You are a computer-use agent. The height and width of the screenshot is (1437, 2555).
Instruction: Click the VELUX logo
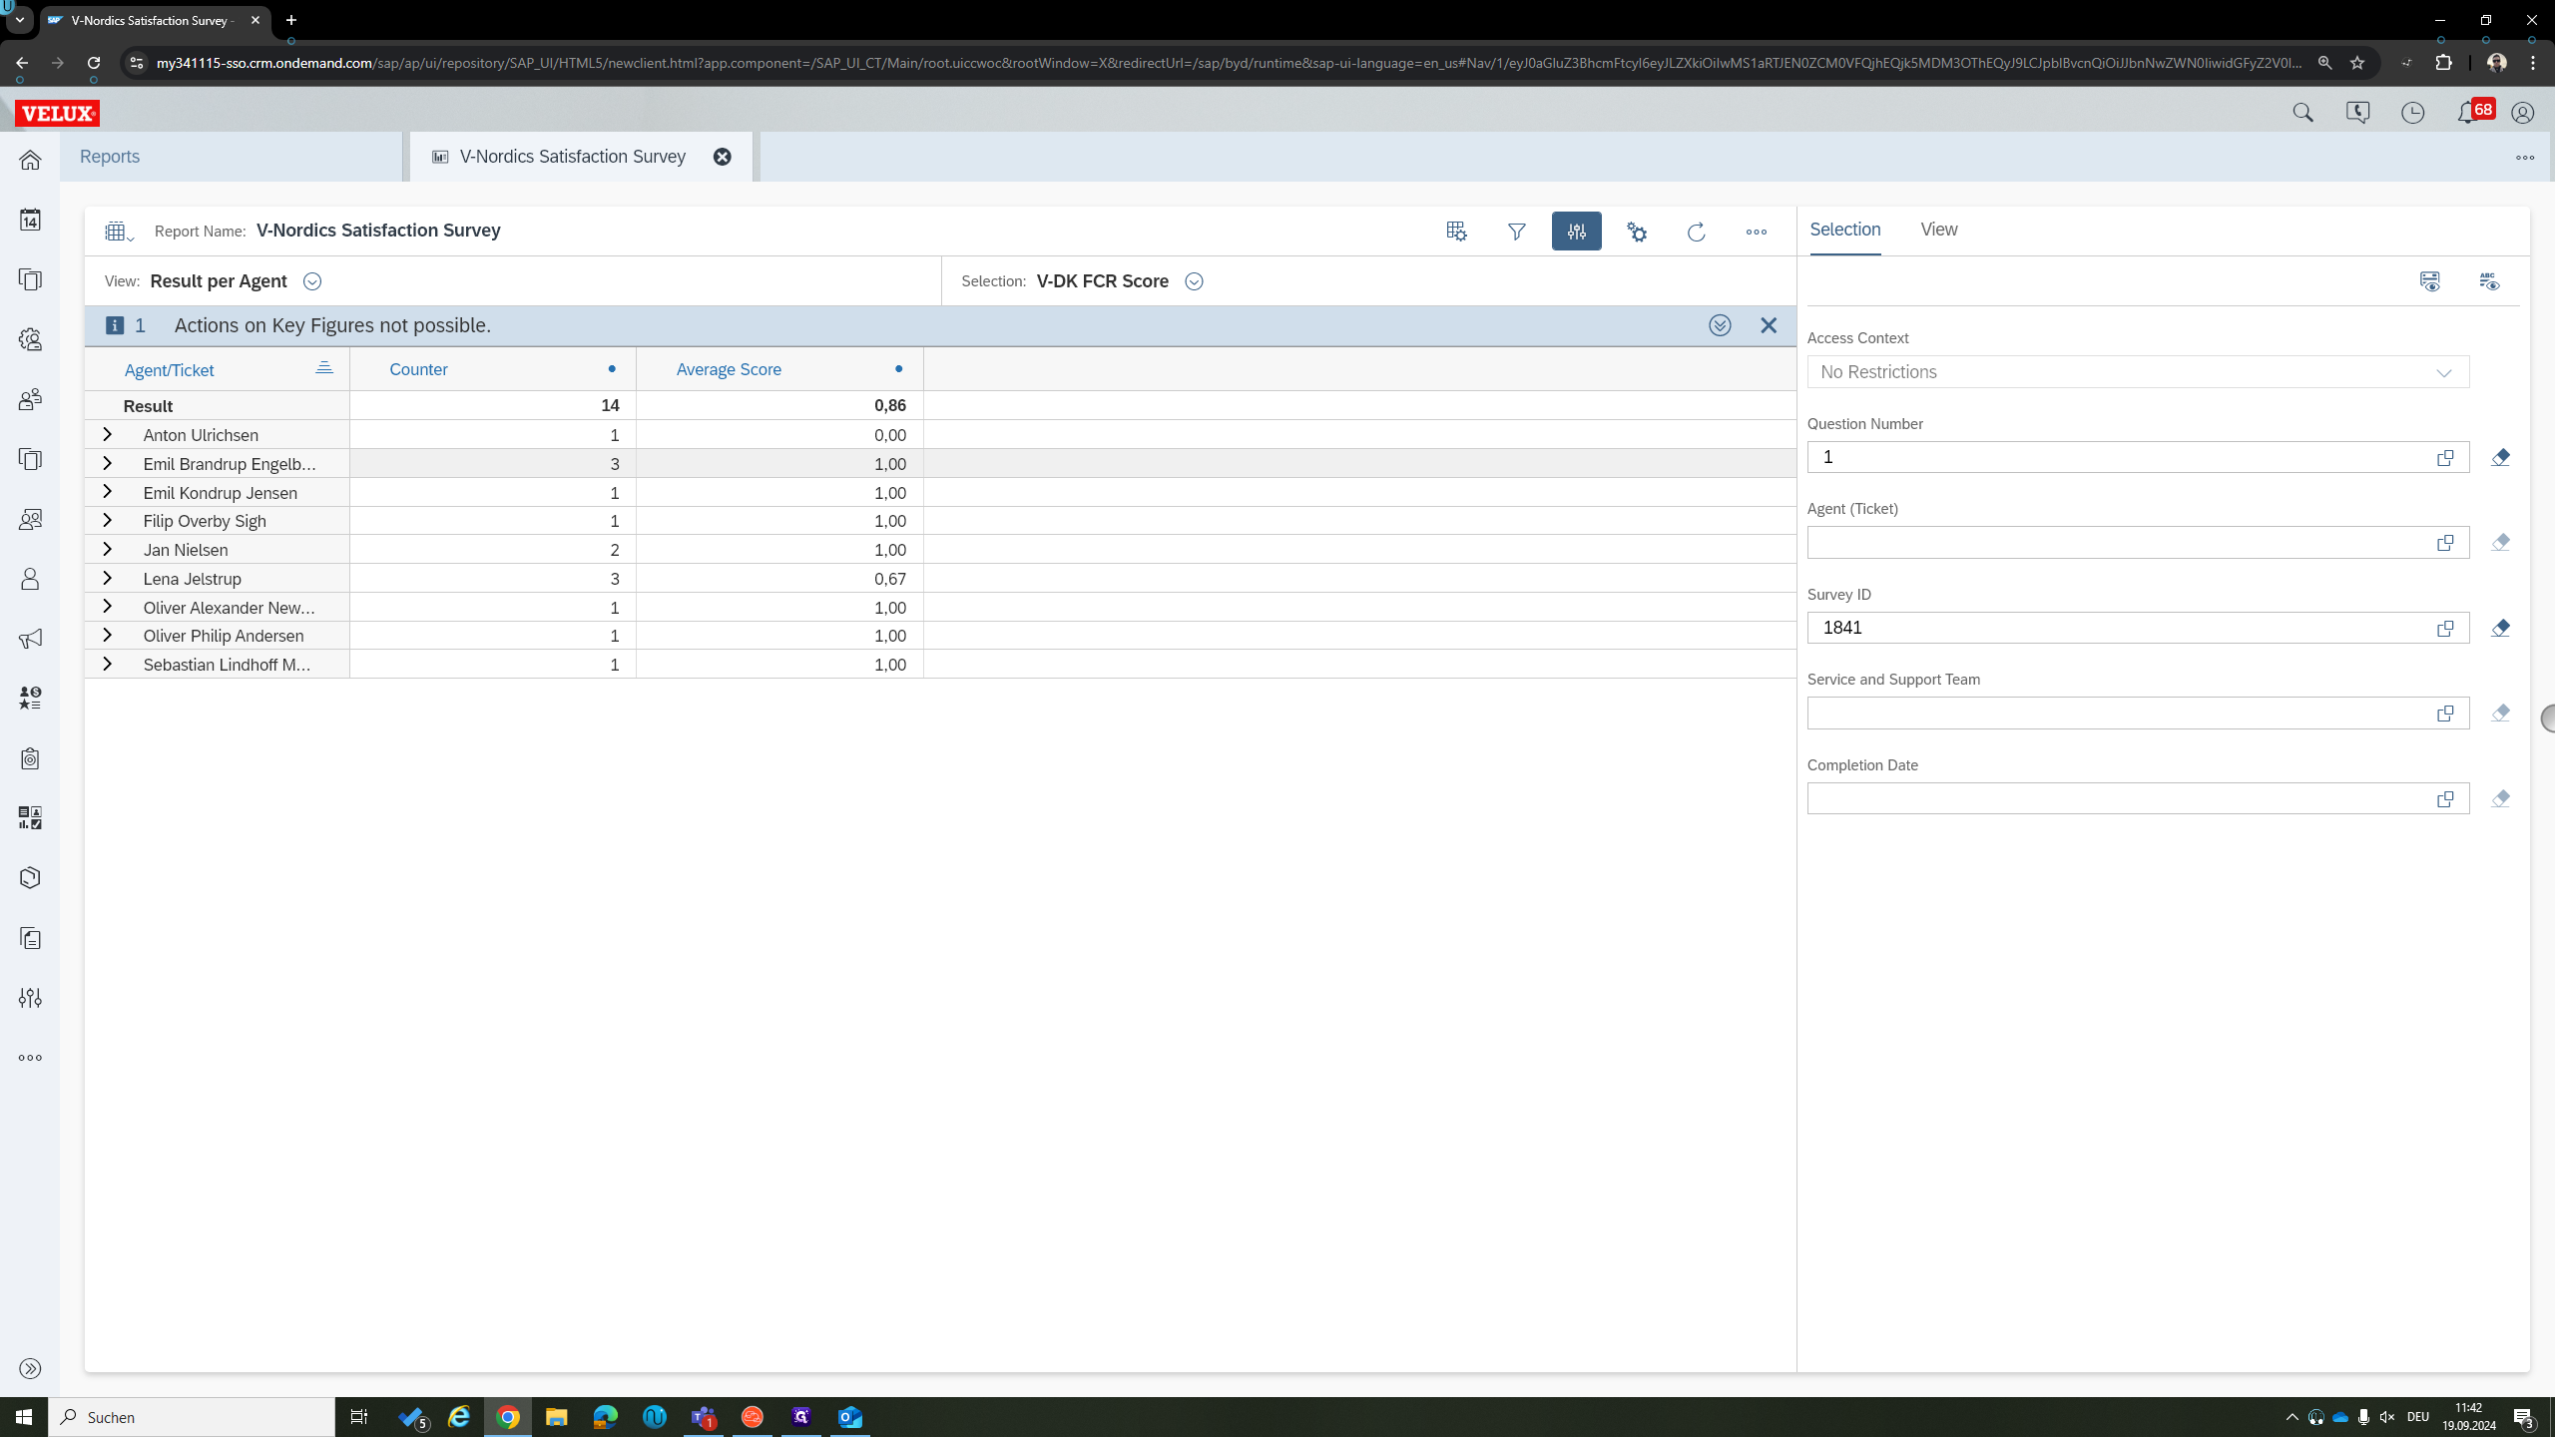coord(57,114)
